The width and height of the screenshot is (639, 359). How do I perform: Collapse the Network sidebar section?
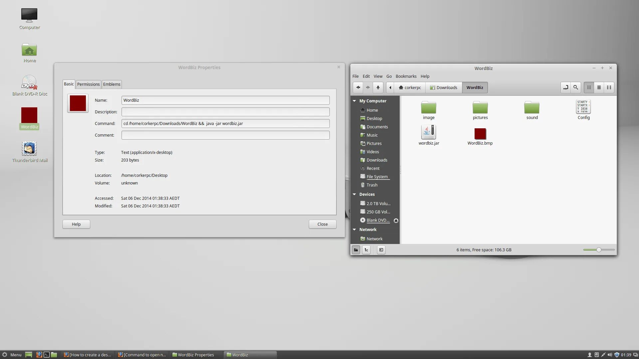pyautogui.click(x=354, y=230)
